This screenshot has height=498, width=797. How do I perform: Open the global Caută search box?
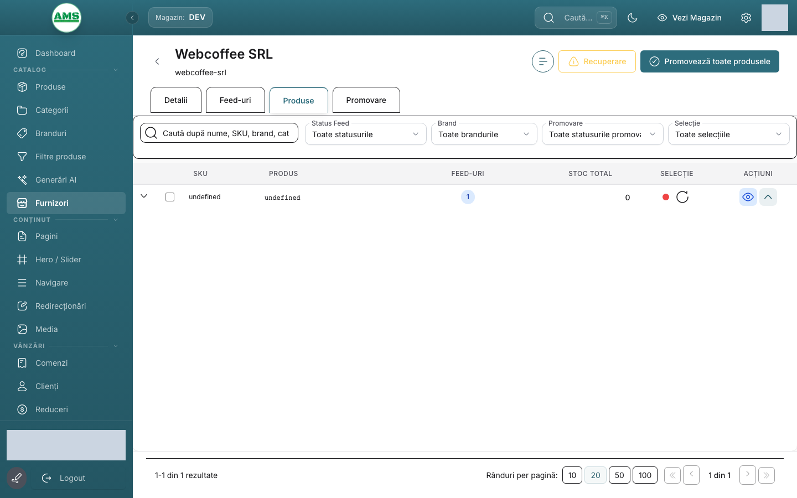tap(576, 18)
